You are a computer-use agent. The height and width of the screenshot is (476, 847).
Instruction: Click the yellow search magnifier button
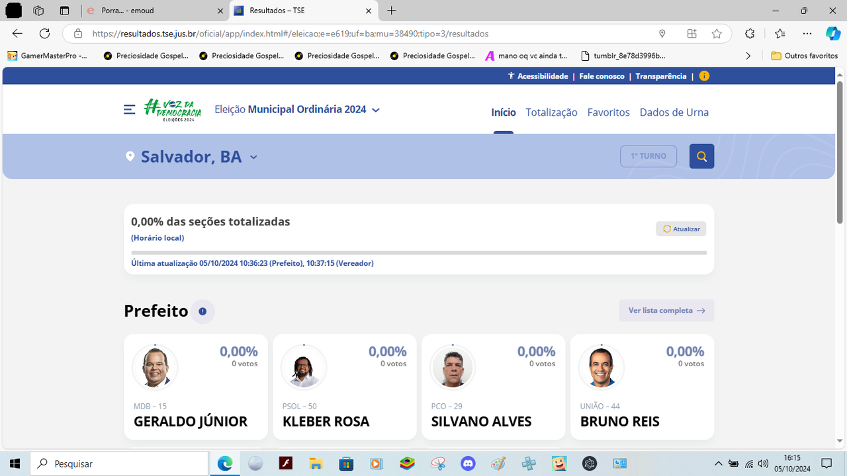tap(701, 157)
